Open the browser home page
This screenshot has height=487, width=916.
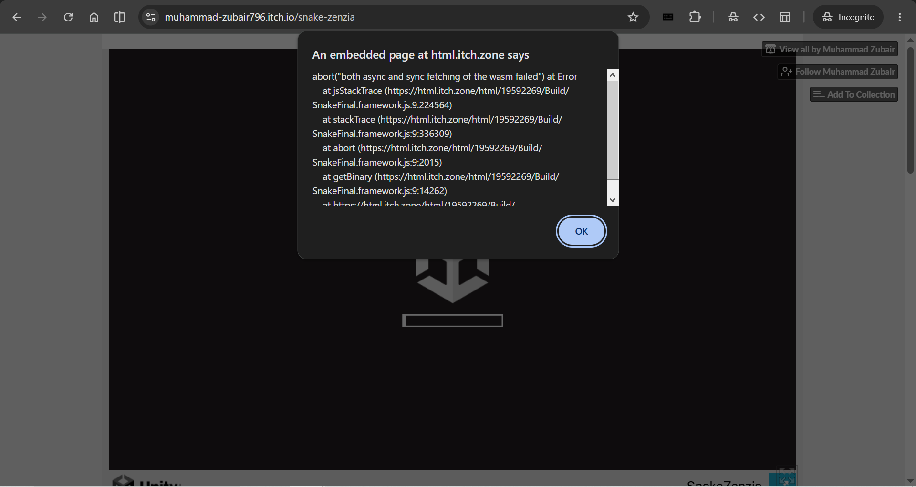94,17
